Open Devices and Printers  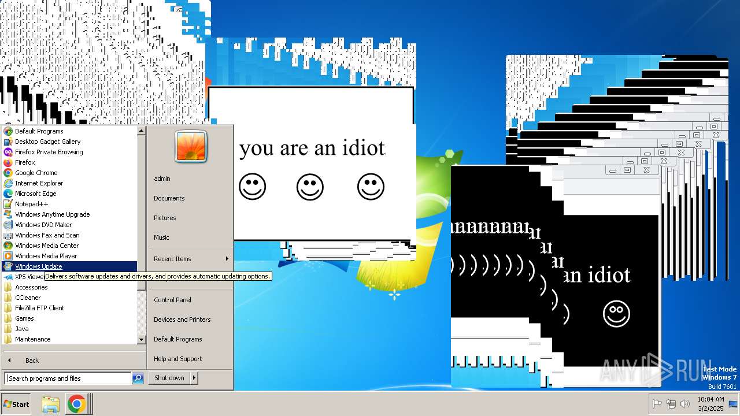[182, 320]
